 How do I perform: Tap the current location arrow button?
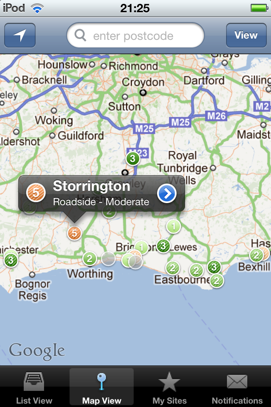20,35
